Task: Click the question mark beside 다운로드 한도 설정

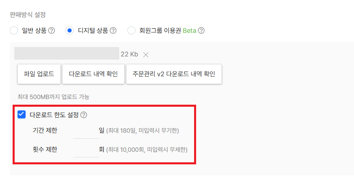Action: (84, 115)
